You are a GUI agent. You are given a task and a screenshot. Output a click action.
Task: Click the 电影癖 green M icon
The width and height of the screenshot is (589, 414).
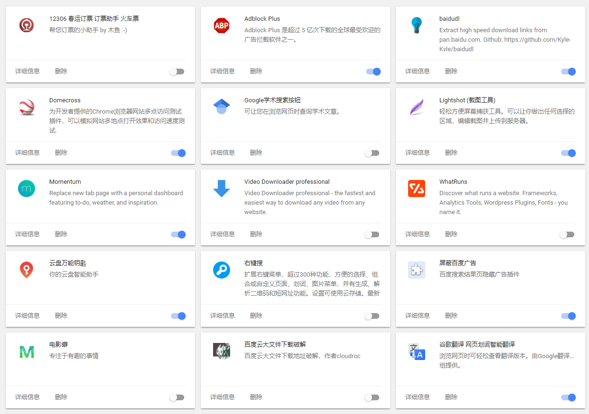(x=27, y=351)
